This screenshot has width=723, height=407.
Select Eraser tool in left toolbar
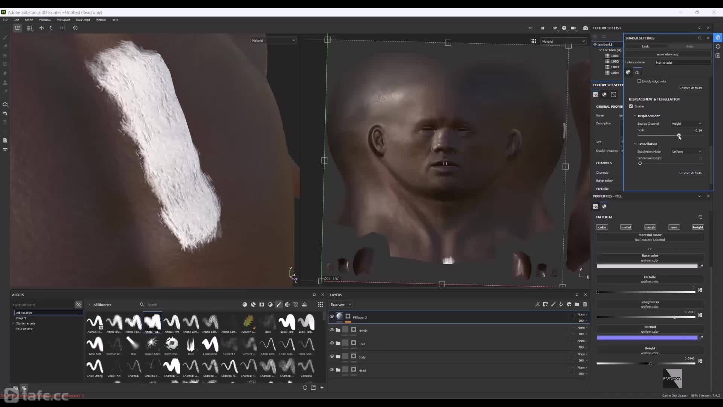(5, 46)
